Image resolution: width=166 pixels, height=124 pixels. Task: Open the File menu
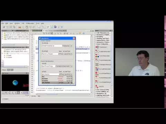pos(3,23)
